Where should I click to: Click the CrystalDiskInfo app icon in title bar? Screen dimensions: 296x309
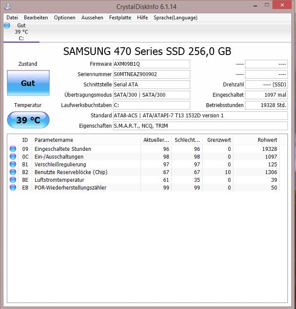coord(8,6)
